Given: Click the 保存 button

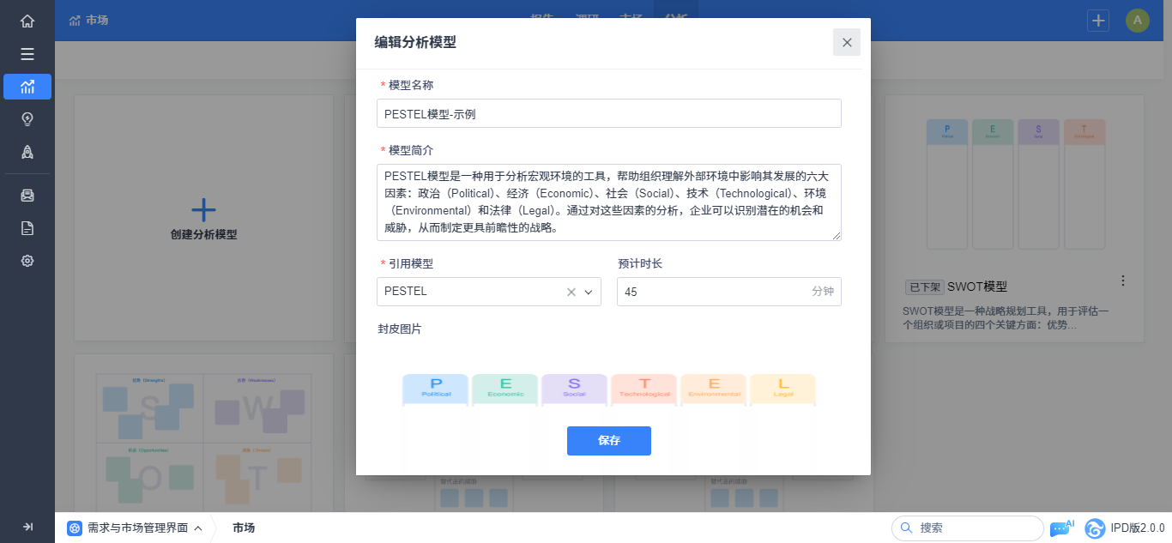Looking at the screenshot, I should [608, 441].
